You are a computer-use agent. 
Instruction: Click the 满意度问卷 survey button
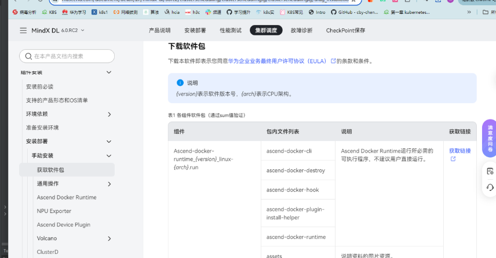coord(490,138)
